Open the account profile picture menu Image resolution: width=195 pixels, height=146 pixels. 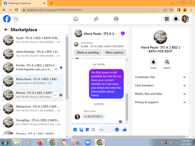(x=185, y=19)
